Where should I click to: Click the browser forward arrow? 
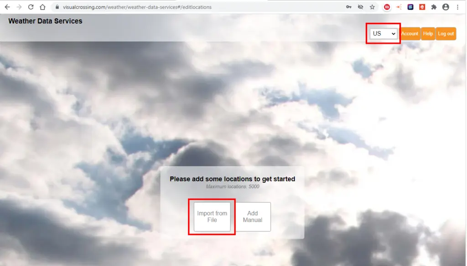(19, 7)
